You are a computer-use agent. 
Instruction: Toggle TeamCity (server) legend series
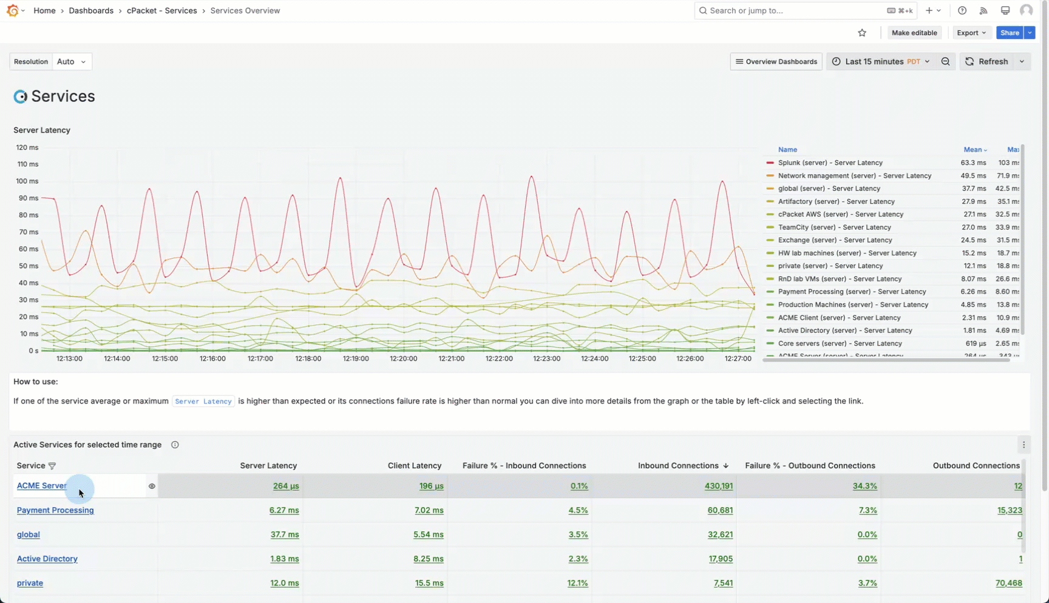pyautogui.click(x=834, y=227)
